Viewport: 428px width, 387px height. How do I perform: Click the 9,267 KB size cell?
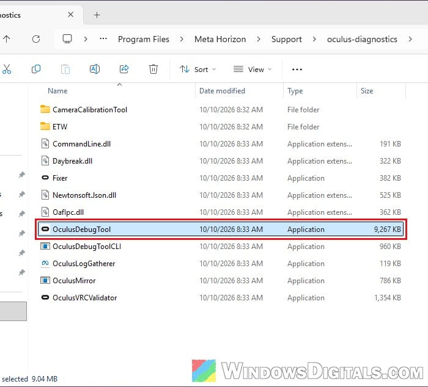point(387,229)
